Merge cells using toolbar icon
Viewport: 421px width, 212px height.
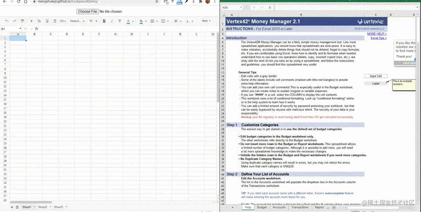tap(163, 21)
